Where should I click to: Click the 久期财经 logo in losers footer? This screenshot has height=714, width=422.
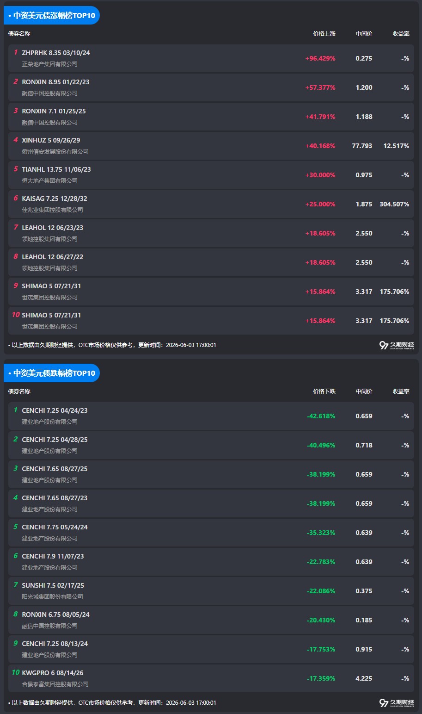tap(397, 703)
